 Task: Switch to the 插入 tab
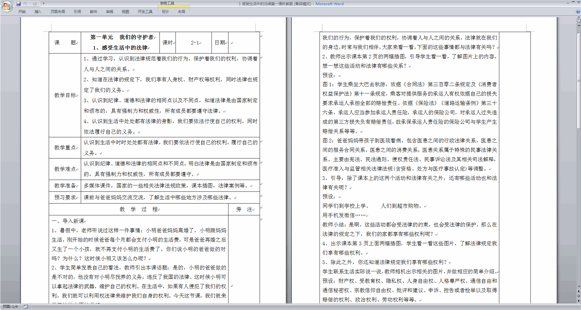tap(38, 12)
